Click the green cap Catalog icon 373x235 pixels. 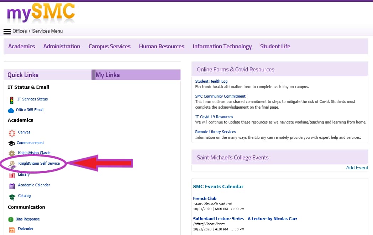click(x=12, y=197)
